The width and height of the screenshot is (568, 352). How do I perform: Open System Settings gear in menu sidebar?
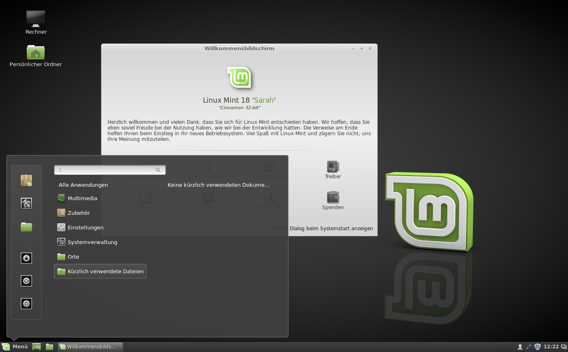tap(26, 203)
